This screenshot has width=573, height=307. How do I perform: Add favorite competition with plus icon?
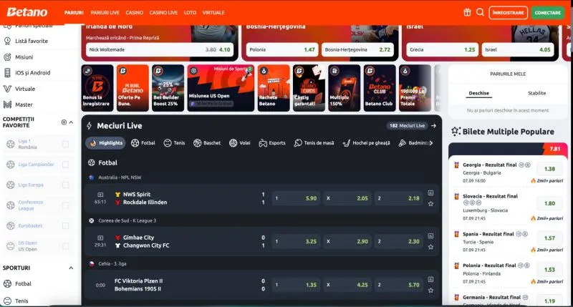(64, 122)
